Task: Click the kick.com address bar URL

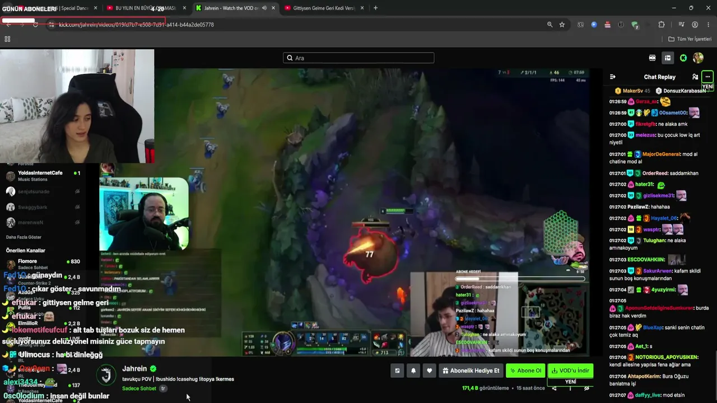Action: [x=136, y=25]
